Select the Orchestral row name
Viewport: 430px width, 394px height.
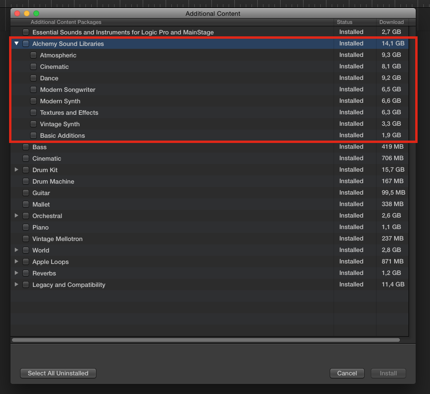coord(47,216)
